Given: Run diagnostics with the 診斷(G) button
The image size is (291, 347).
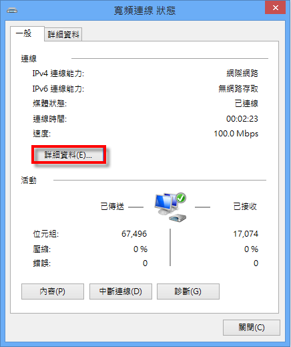Looking at the screenshot, I should [x=188, y=292].
